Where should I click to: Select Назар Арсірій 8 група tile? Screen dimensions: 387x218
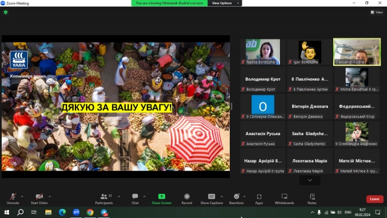(x=262, y=161)
